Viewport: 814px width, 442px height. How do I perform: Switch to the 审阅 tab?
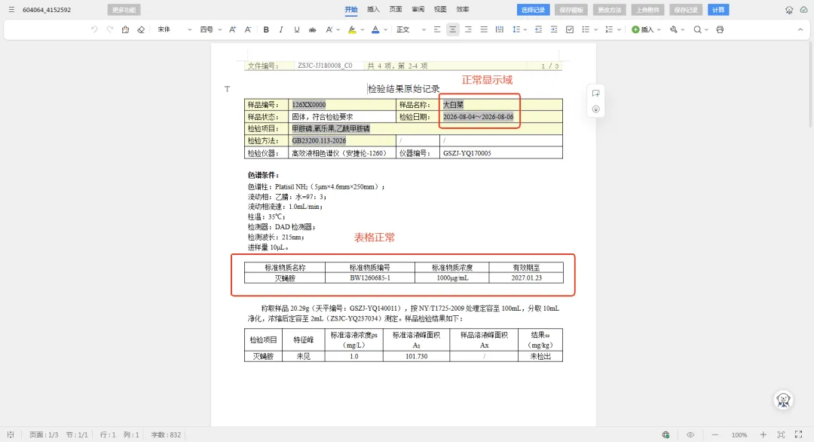(418, 9)
